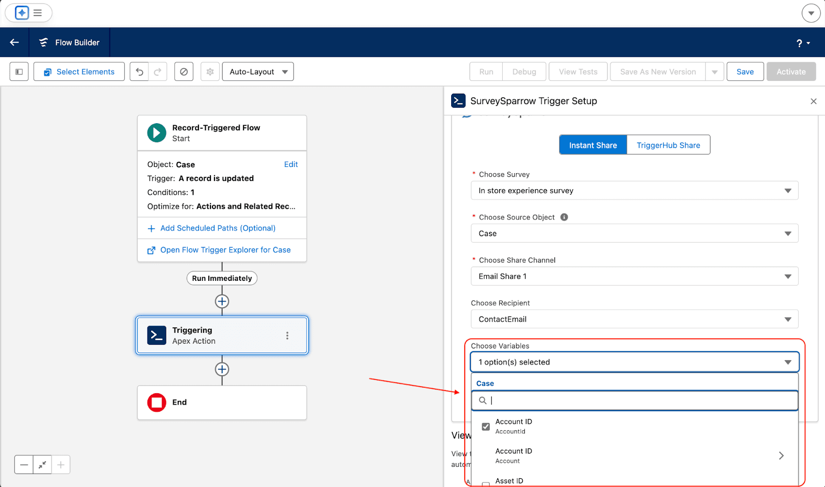Click the Save button
The image size is (825, 487).
pos(745,72)
